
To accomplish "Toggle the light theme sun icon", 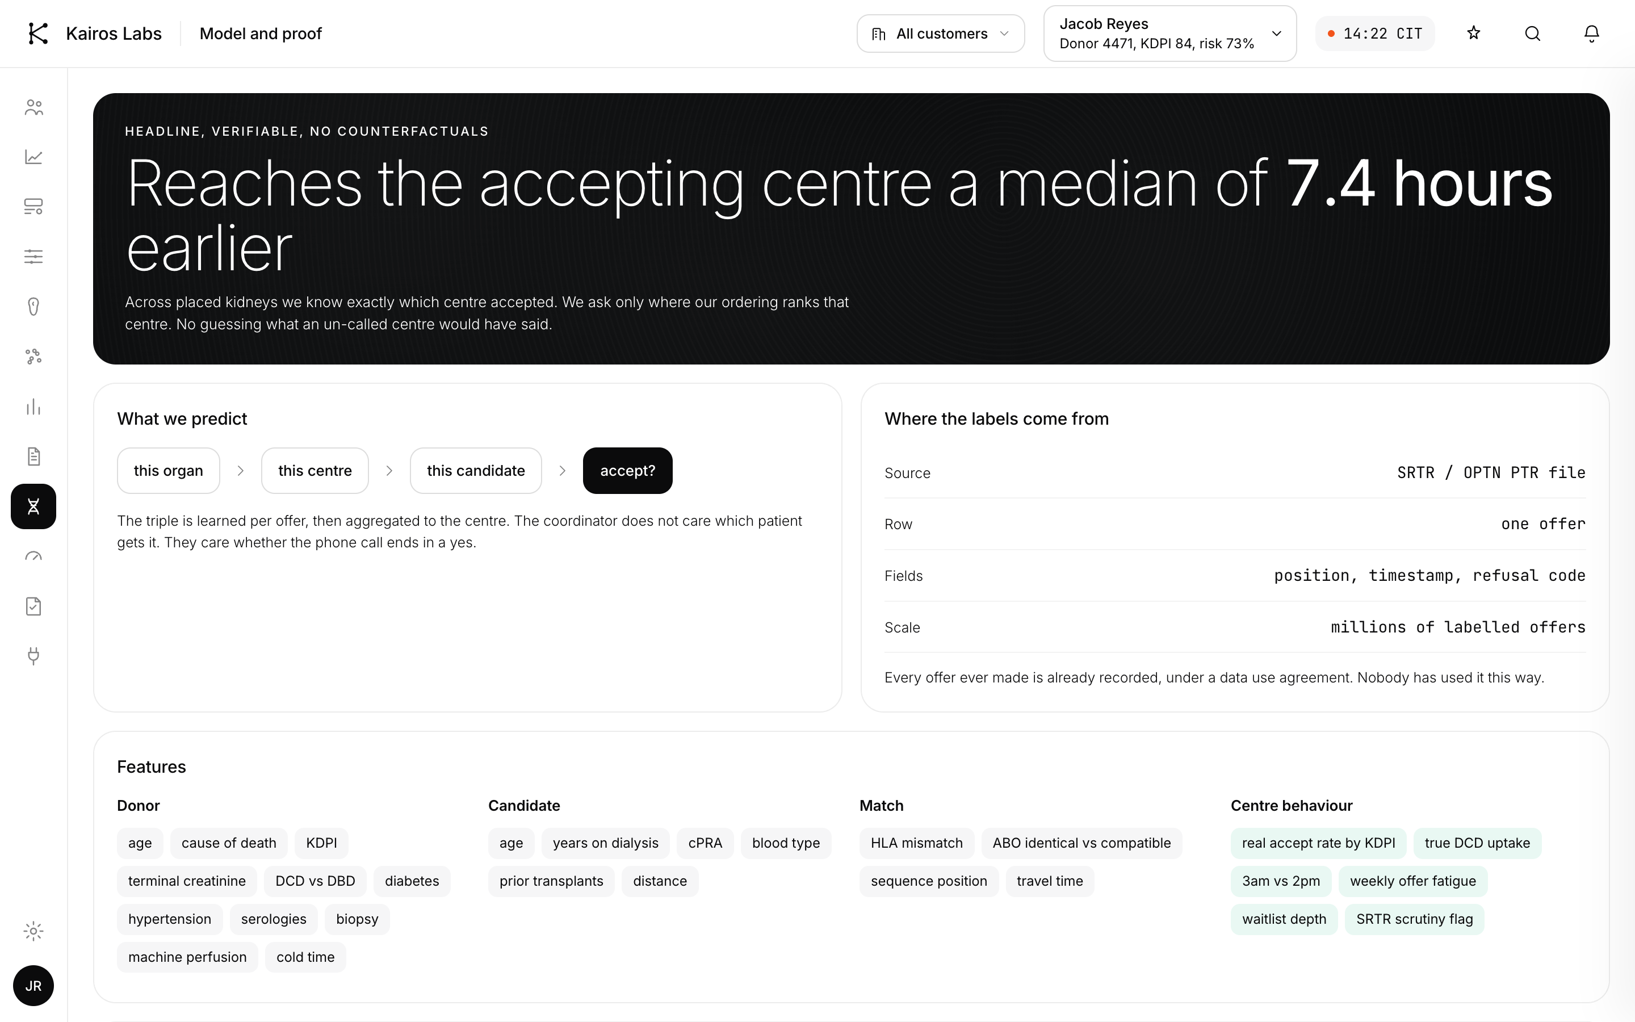I will [x=33, y=931].
